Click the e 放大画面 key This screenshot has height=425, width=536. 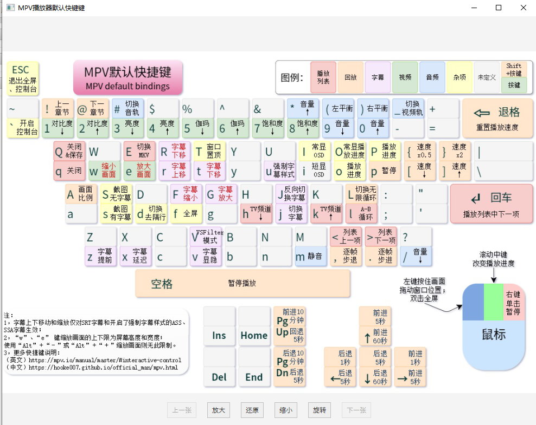139,171
